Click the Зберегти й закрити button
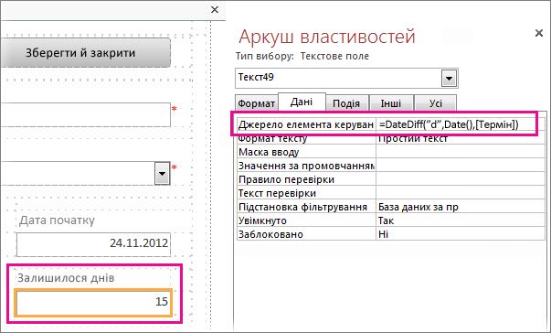Image resolution: width=551 pixels, height=333 pixels. click(x=85, y=53)
